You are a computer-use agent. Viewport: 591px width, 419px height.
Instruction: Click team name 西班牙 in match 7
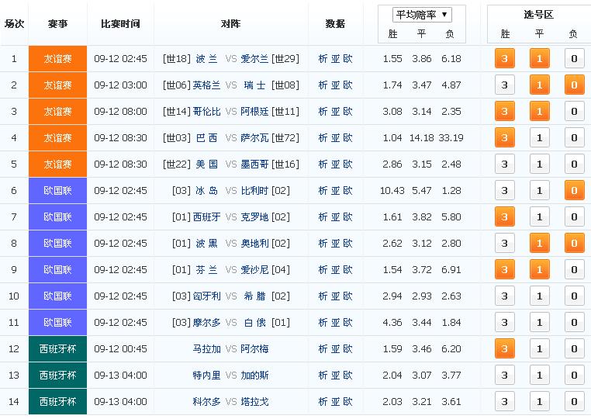click(206, 216)
